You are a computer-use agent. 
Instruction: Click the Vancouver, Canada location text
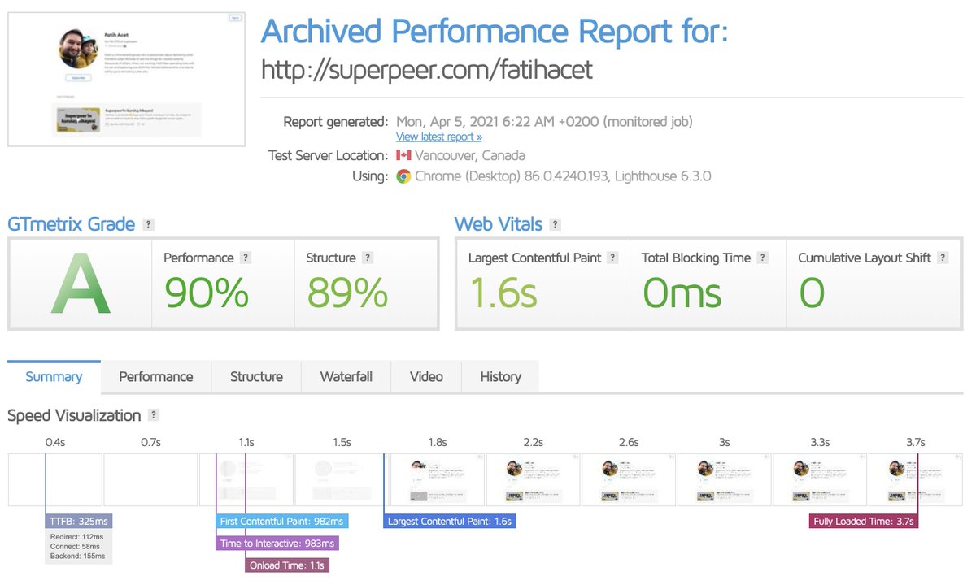(x=470, y=155)
